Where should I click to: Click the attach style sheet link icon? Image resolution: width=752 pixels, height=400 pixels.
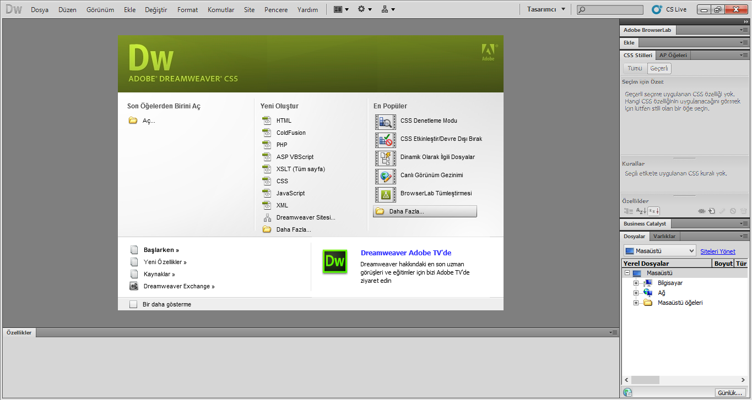click(x=702, y=211)
